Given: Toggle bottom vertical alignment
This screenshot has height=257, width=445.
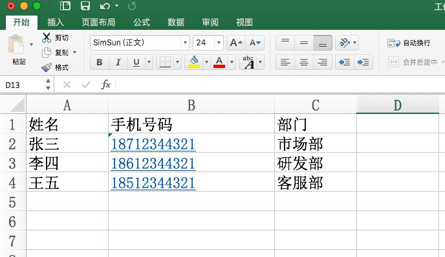Looking at the screenshot, I should pyautogui.click(x=323, y=43).
